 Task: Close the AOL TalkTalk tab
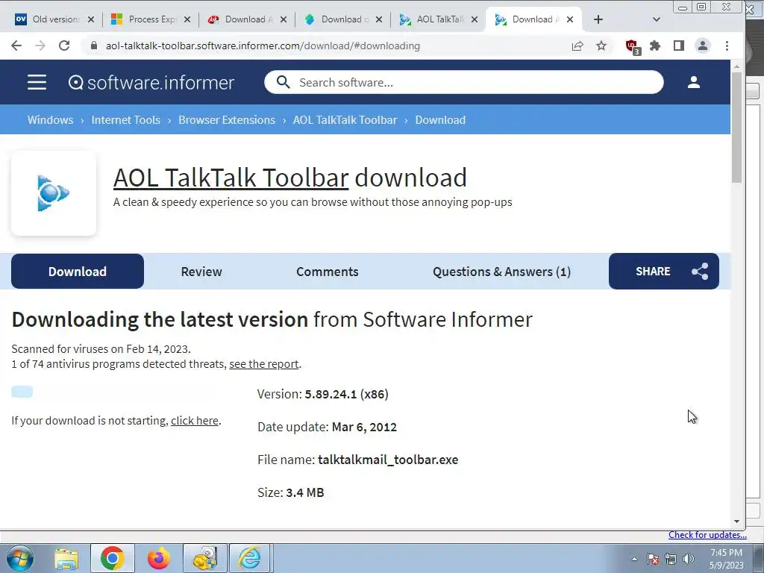[475, 19]
